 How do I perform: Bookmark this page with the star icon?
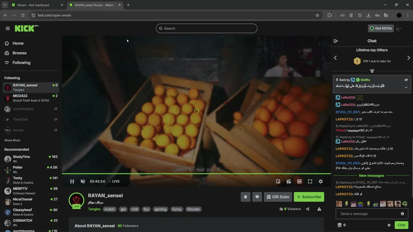click(x=317, y=15)
